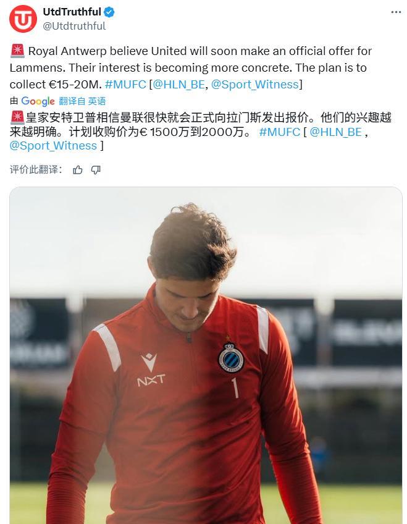Rate the translation with thumbs down

coord(96,170)
